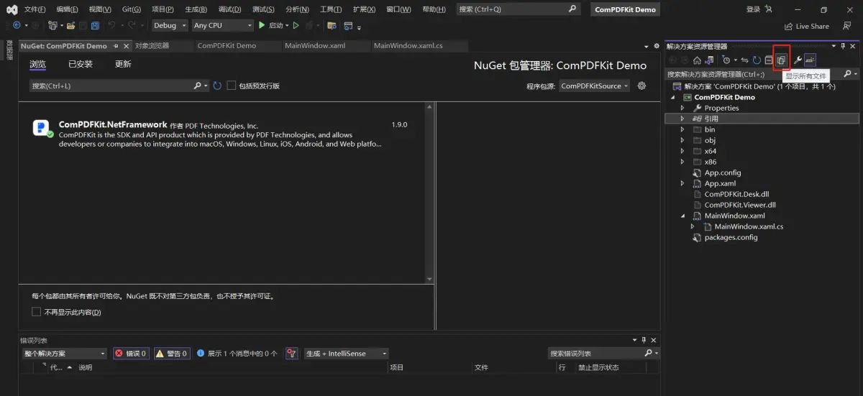
Task: Click the new project toolbar icon
Action: [52, 25]
